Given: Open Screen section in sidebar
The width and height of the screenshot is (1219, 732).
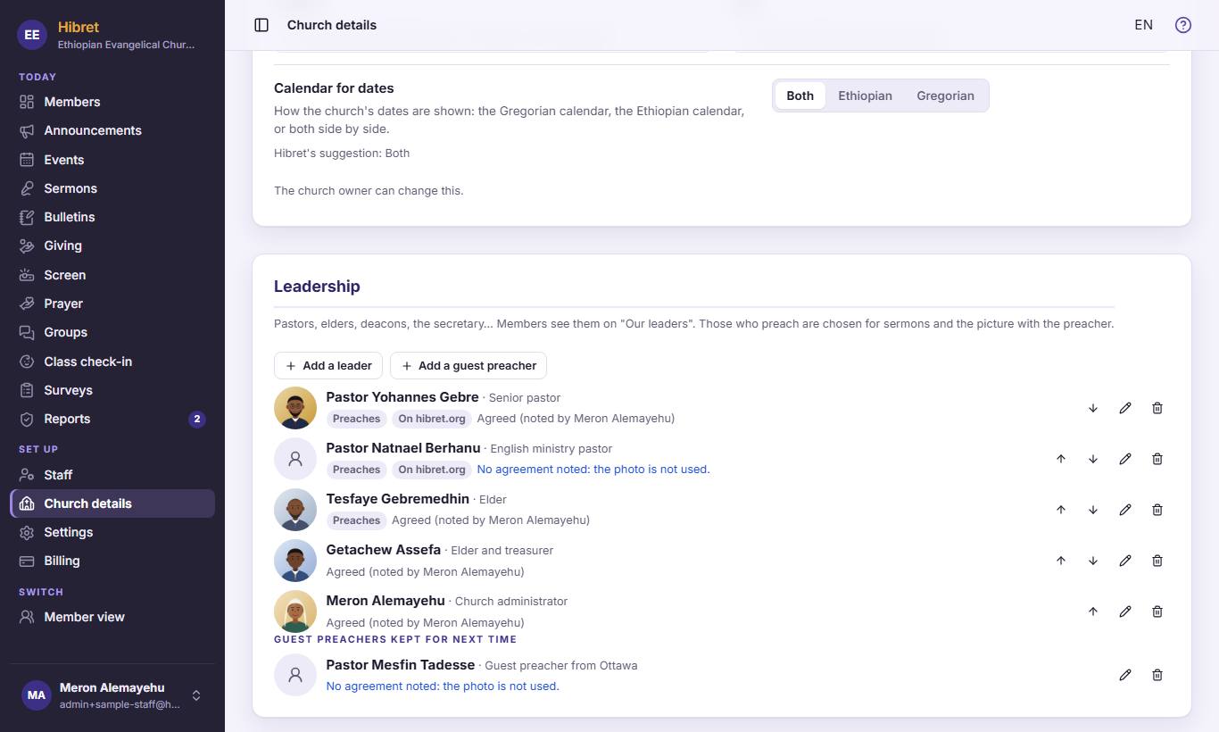Looking at the screenshot, I should point(112,275).
